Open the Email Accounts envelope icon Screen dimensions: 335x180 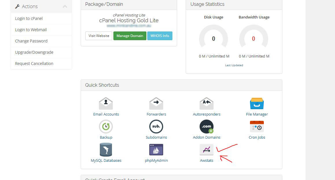coord(106,103)
